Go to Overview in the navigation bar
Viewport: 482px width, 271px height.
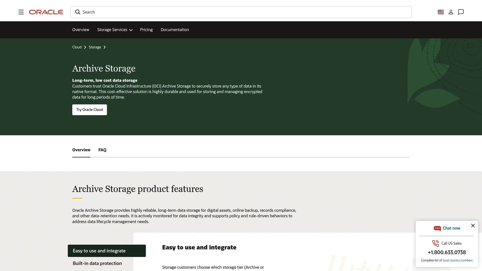point(81,30)
